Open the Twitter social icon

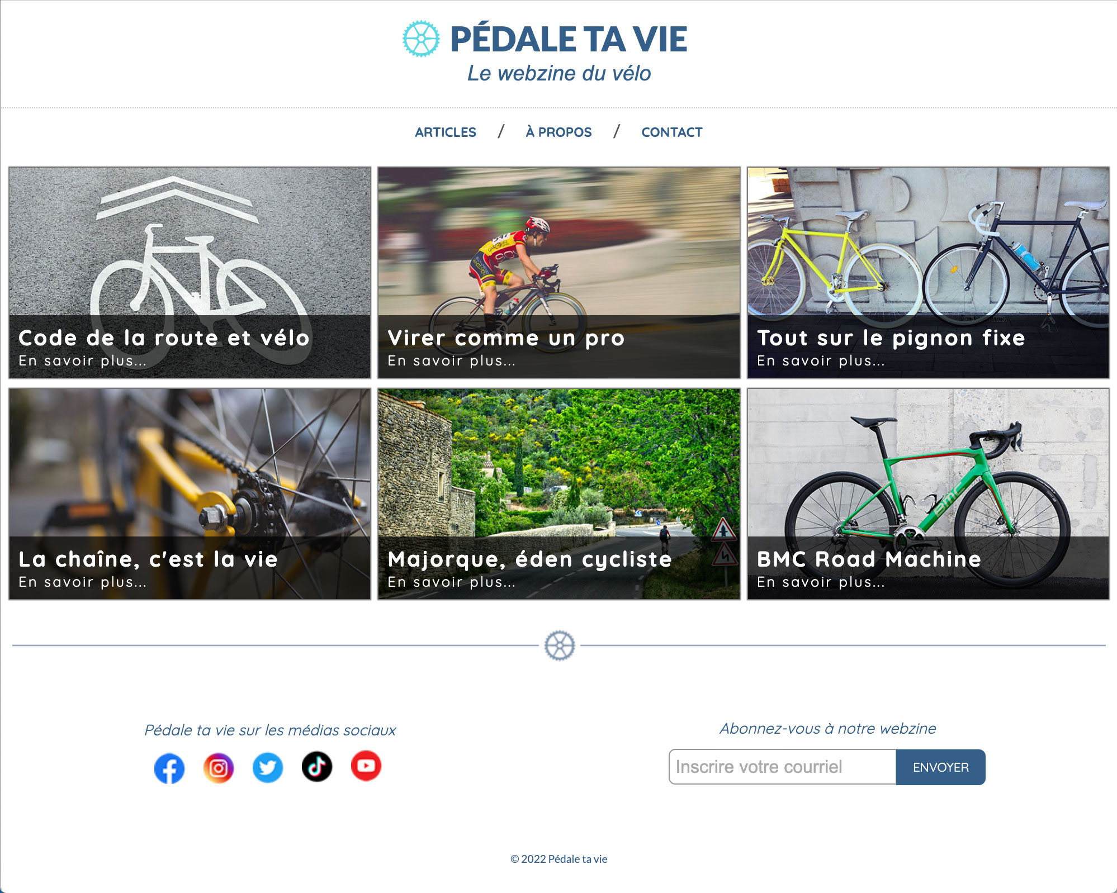tap(267, 768)
